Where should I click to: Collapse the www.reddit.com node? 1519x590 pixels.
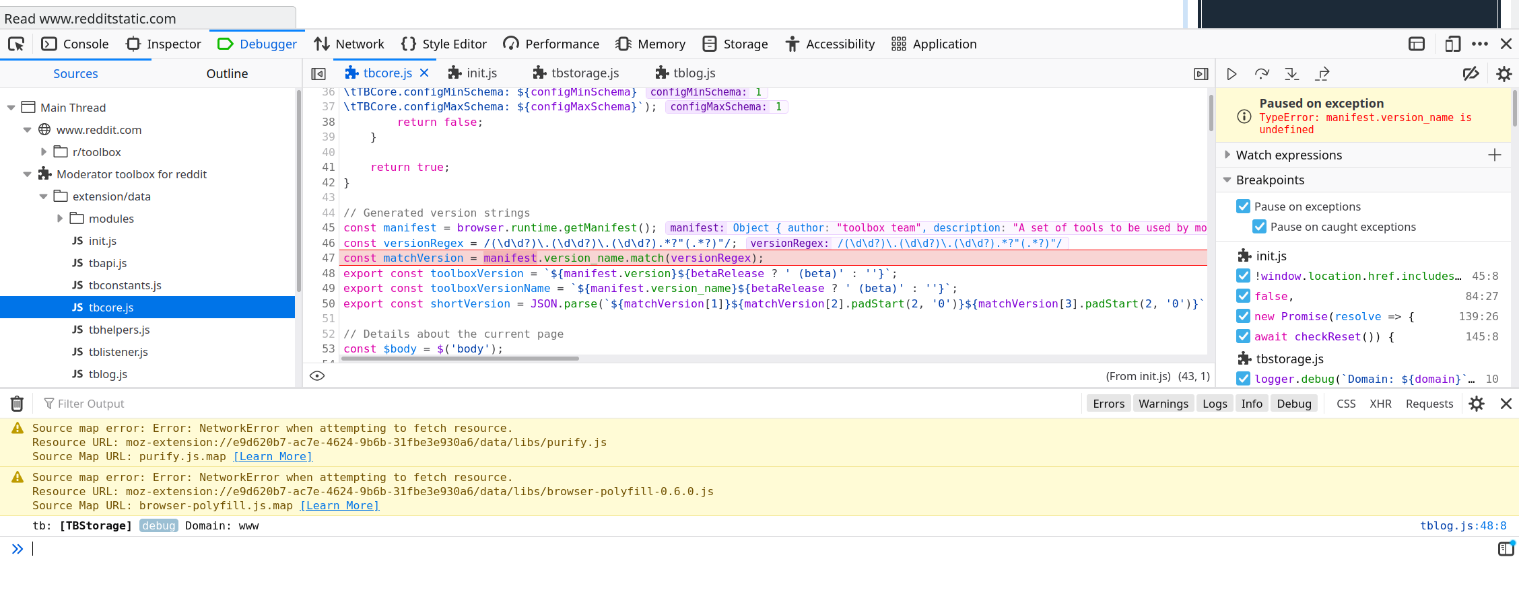point(27,130)
